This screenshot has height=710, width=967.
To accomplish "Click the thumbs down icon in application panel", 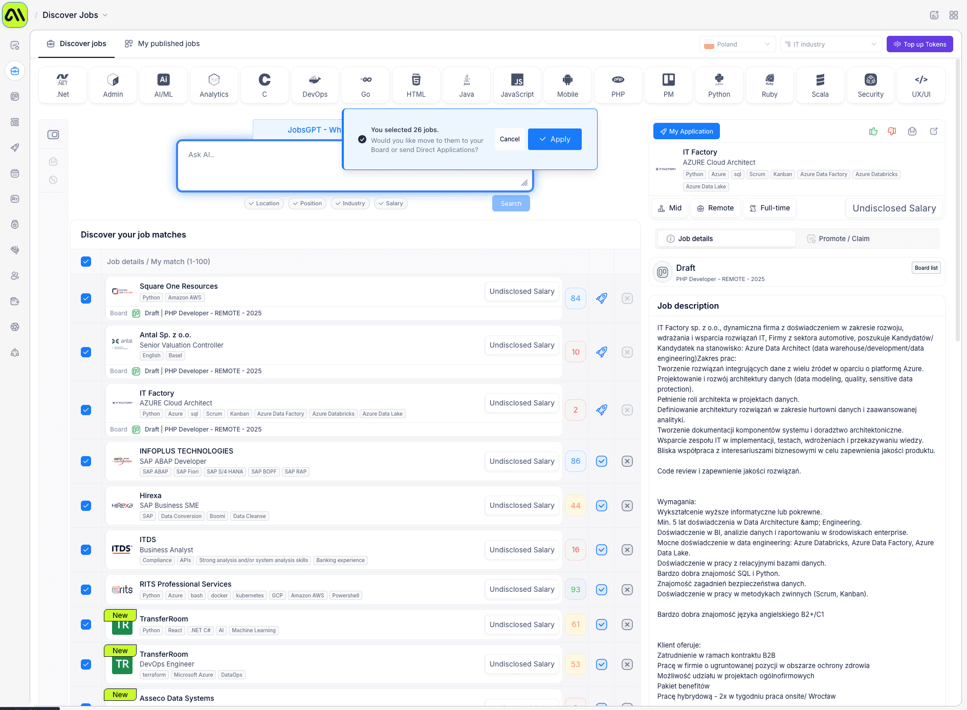I will click(892, 132).
